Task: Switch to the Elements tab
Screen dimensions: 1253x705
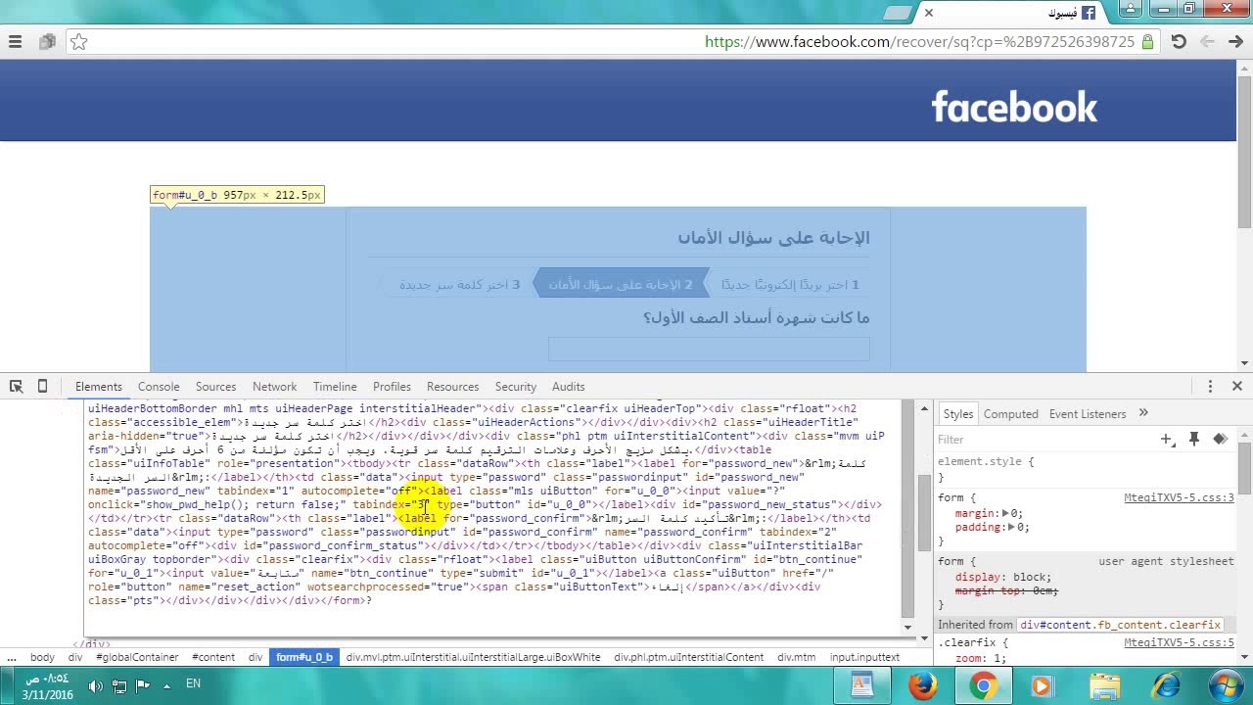Action: (x=99, y=386)
